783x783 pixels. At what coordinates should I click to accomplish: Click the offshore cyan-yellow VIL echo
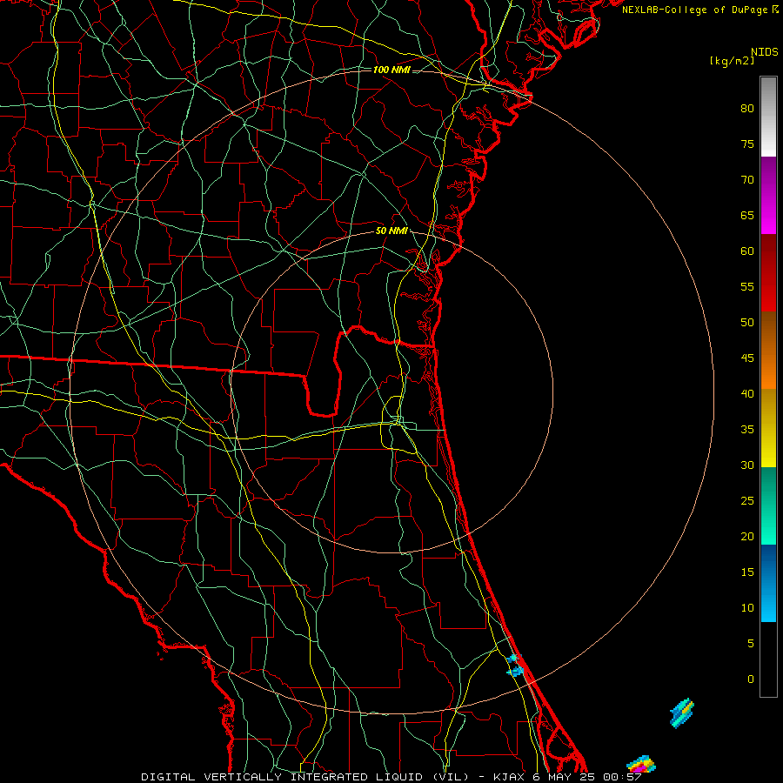point(682,713)
